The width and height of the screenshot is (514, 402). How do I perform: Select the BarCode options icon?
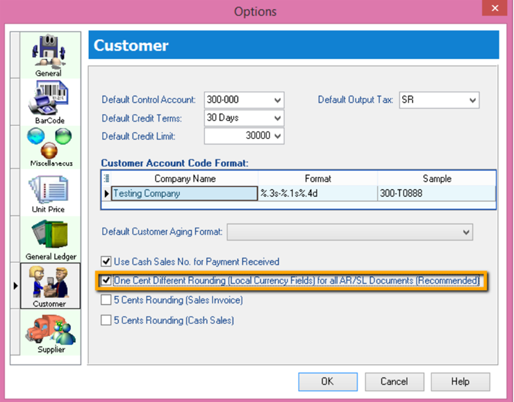click(x=49, y=102)
